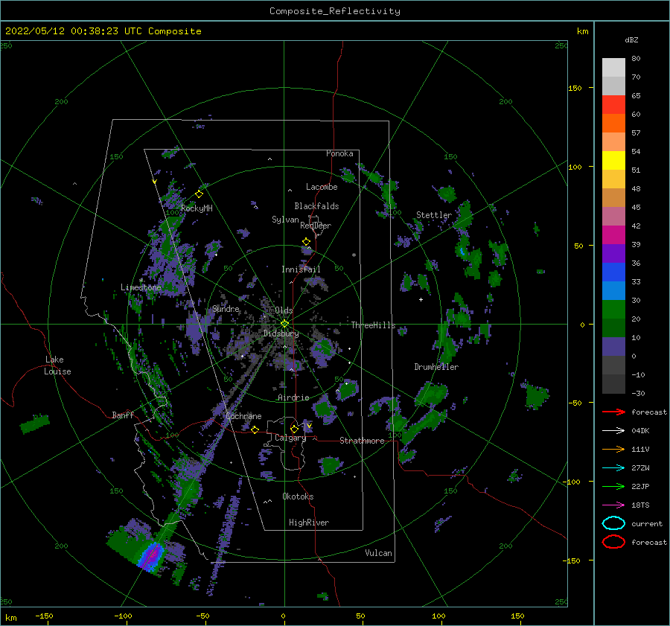Viewport: 670px width, 626px height.
Task: Select the orange 60-57 dBZ swatch
Action: pos(613,123)
